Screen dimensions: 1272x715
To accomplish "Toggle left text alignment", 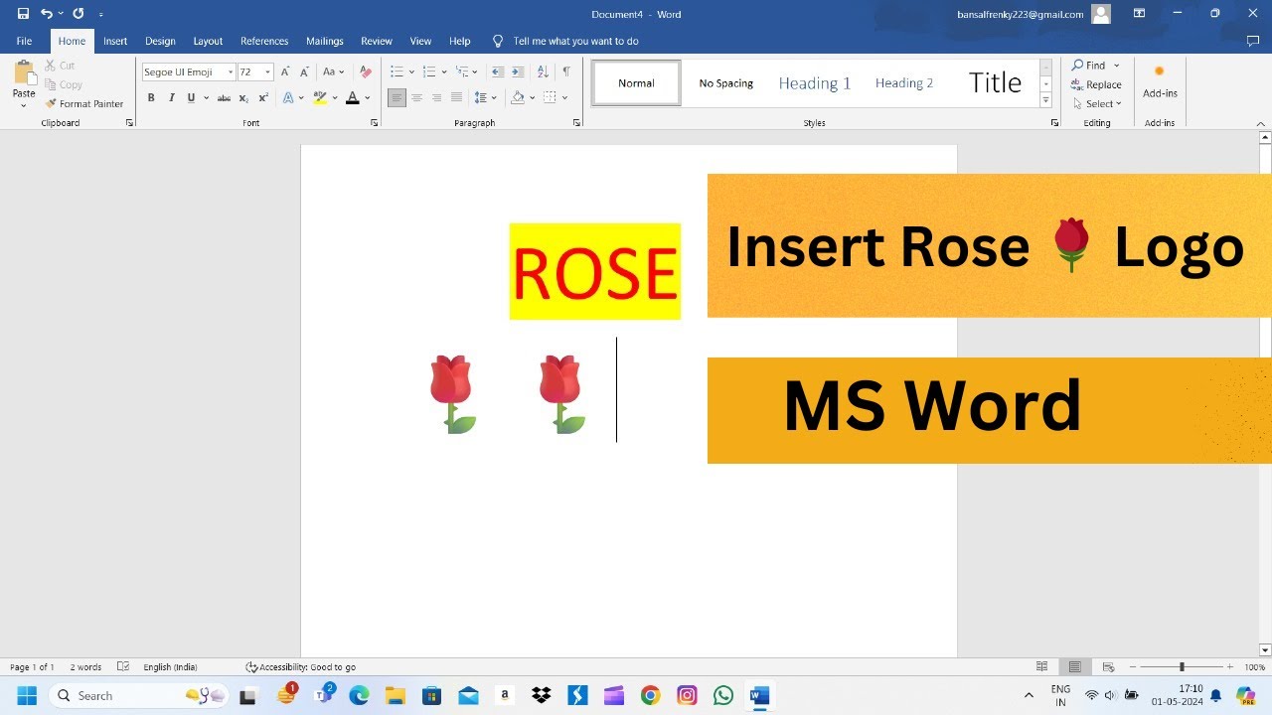I will pos(397,97).
